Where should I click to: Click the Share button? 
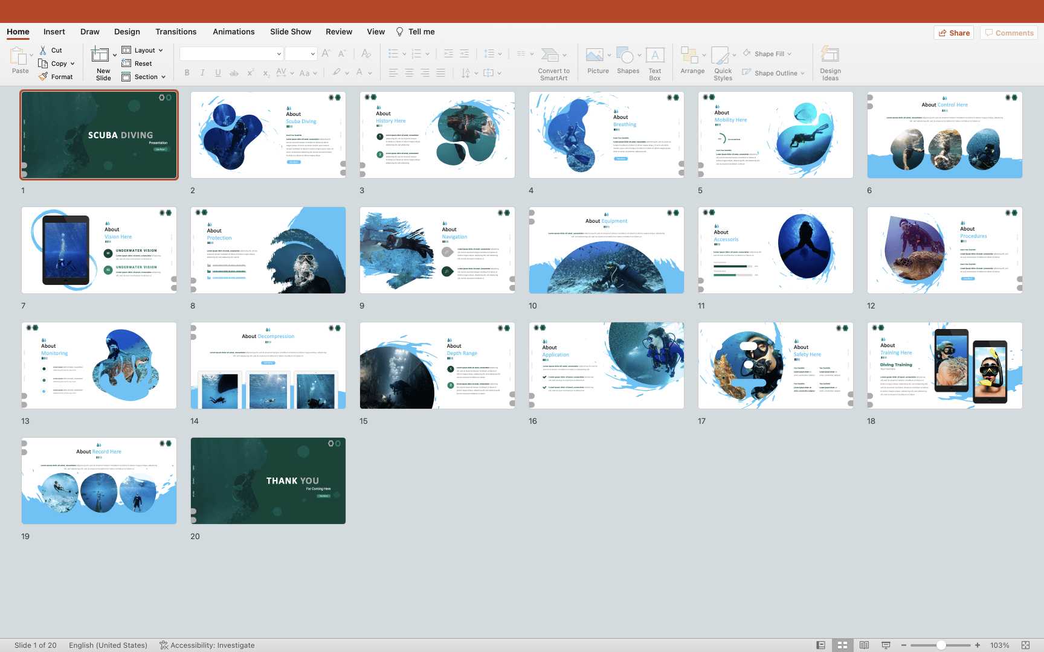(x=954, y=33)
